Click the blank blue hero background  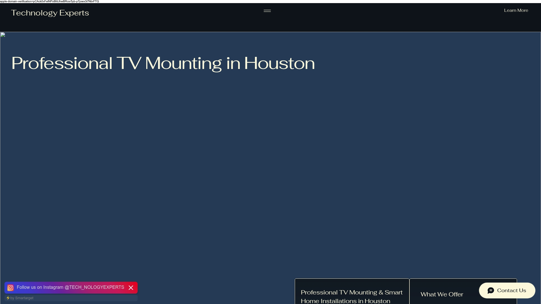pyautogui.click(x=270, y=169)
